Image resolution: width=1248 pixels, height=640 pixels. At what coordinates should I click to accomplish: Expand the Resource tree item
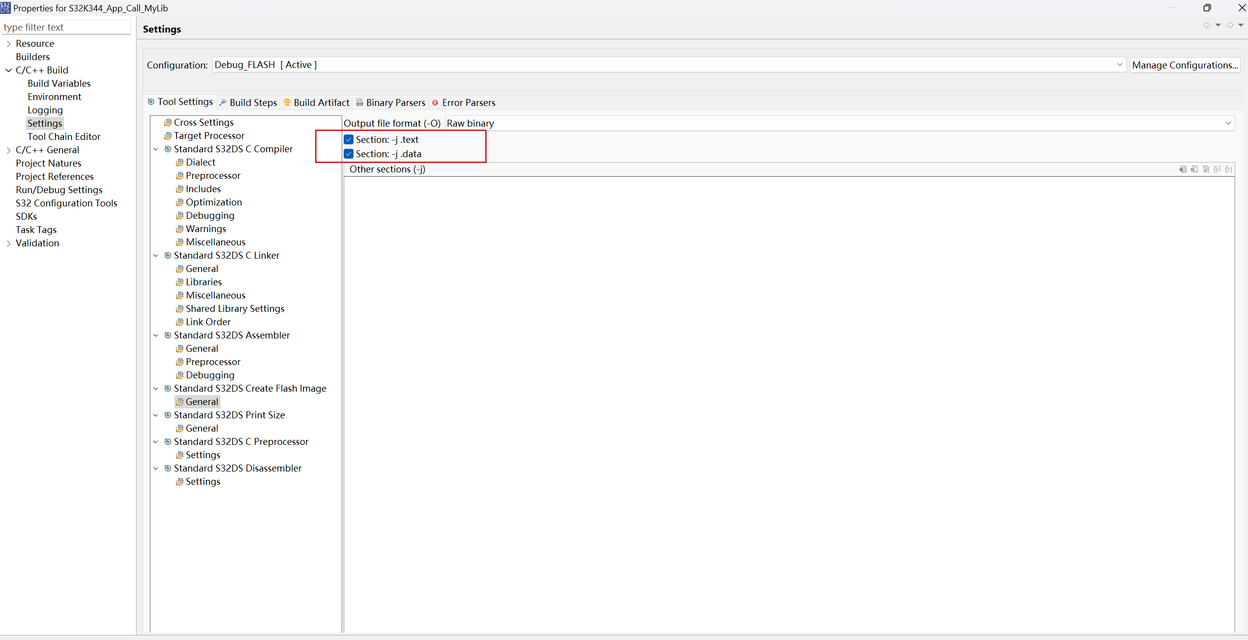(8, 44)
